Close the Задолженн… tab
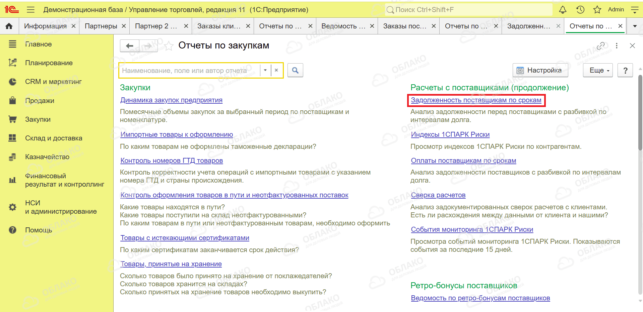This screenshot has width=643, height=312. pos(558,26)
